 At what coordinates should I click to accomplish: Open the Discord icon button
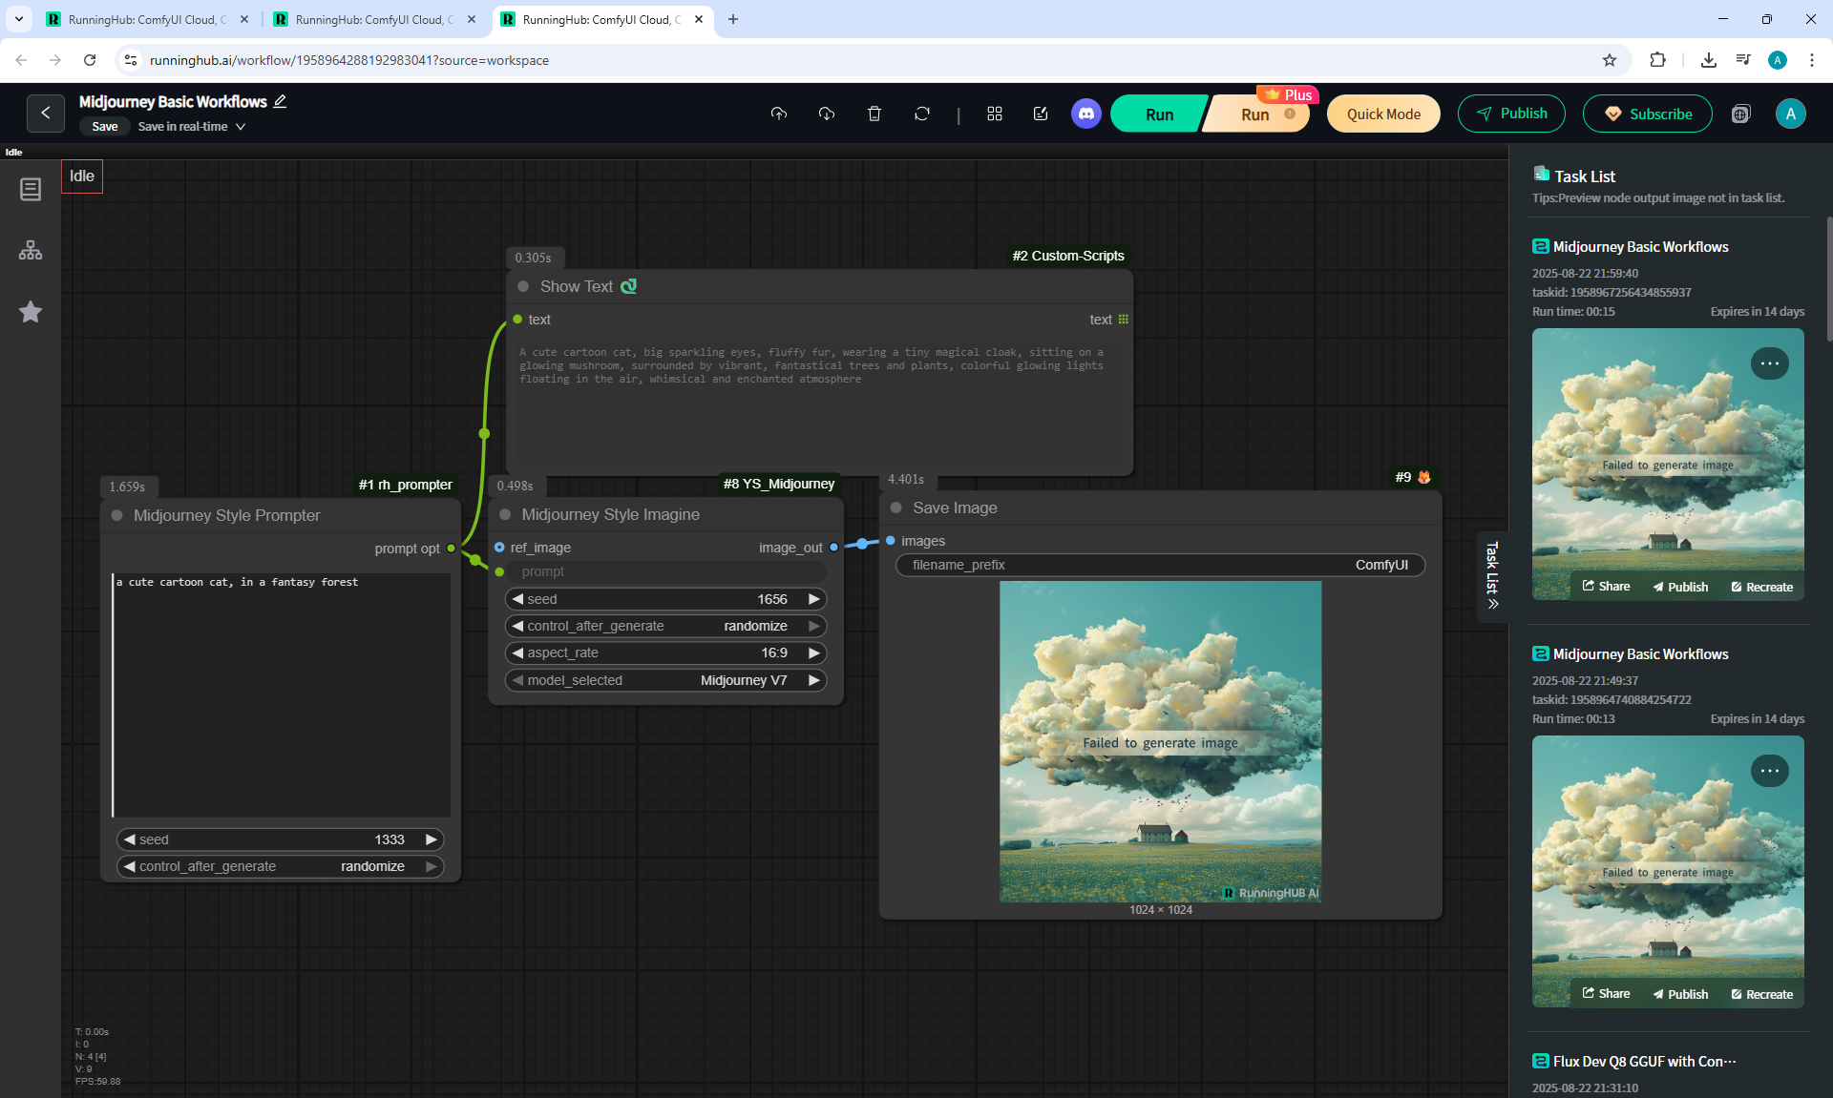click(x=1085, y=114)
